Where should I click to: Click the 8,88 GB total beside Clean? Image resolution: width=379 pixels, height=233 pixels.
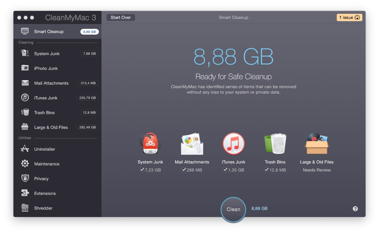[x=259, y=208]
